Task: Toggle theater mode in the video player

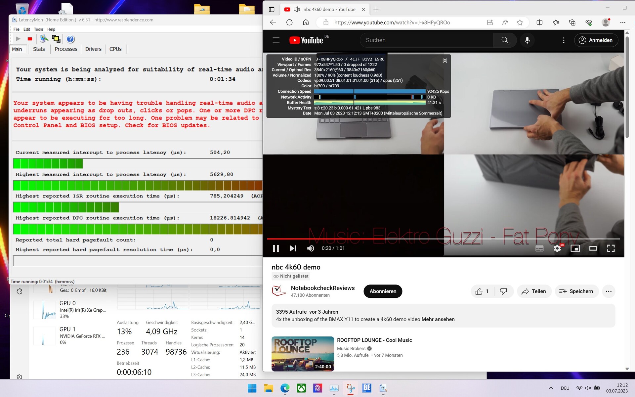Action: (593, 248)
